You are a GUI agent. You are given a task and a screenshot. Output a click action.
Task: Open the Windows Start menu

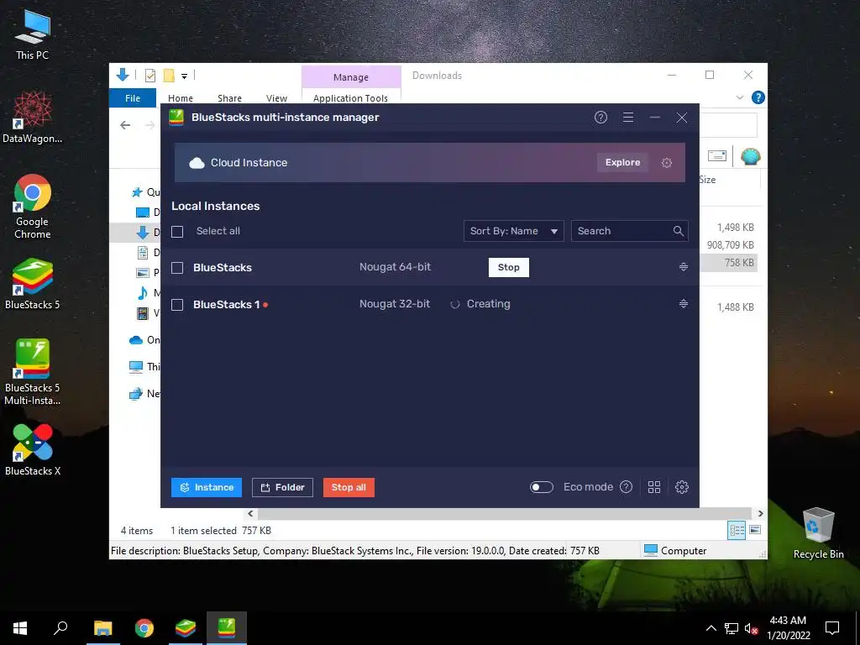point(20,628)
